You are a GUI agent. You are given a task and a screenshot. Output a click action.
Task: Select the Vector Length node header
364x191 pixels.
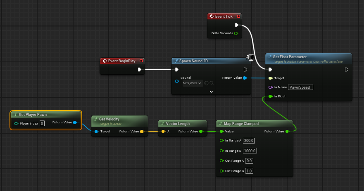(x=183, y=123)
